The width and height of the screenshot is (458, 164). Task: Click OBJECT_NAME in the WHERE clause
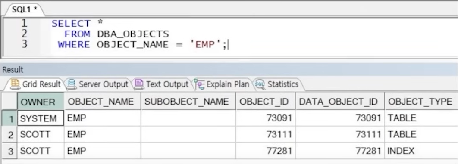(x=132, y=45)
